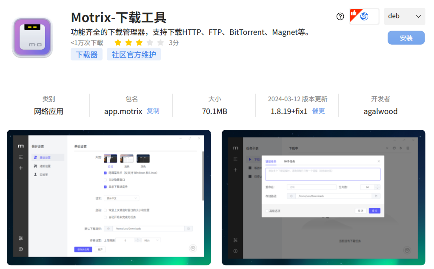
Task: Open the question mark help icon
Action: coord(340,17)
